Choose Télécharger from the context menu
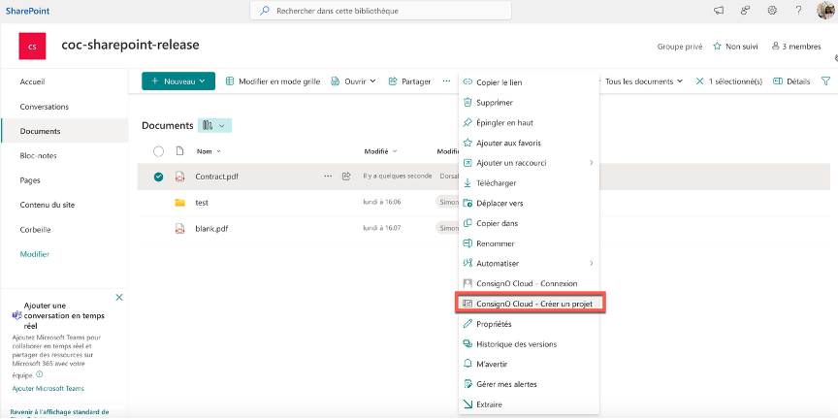 click(x=496, y=182)
